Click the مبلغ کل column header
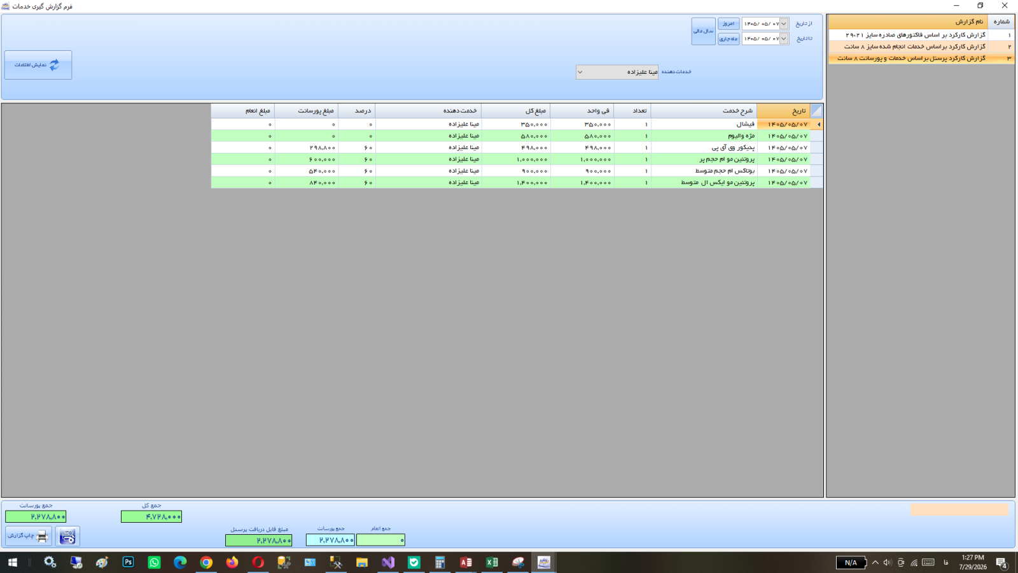 (x=515, y=111)
